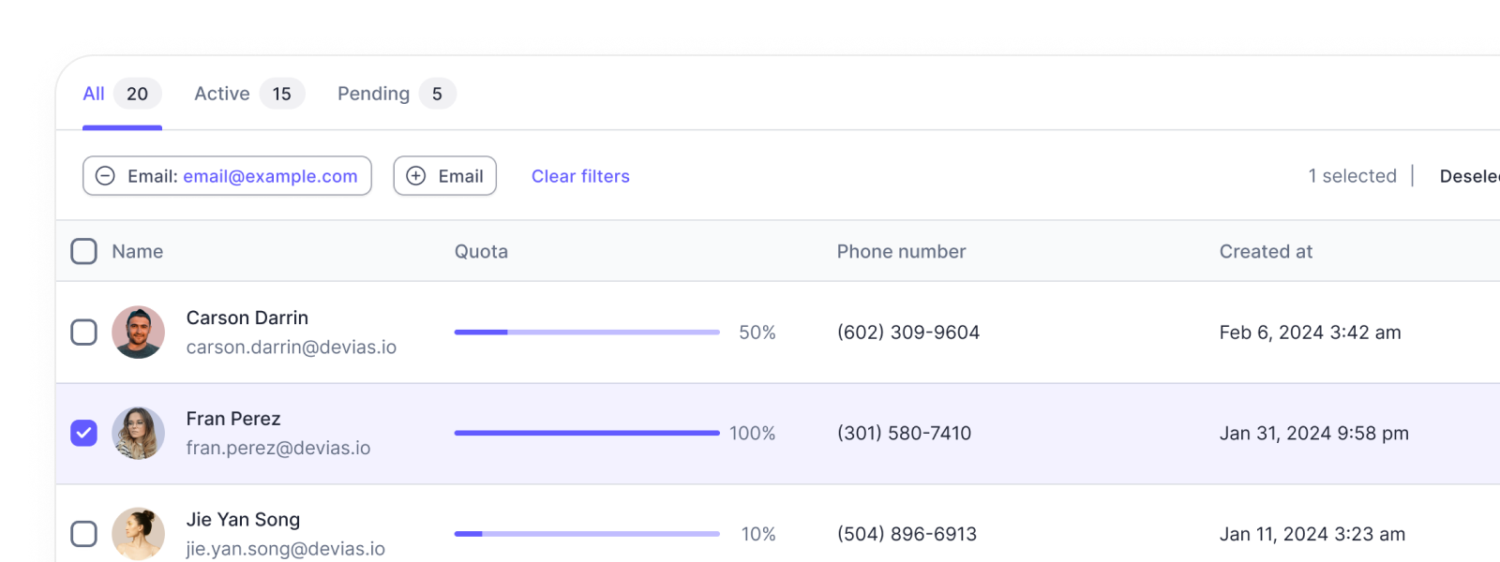Click Carson Darrin's avatar photo
The height and width of the screenshot is (562, 1500).
tap(139, 333)
